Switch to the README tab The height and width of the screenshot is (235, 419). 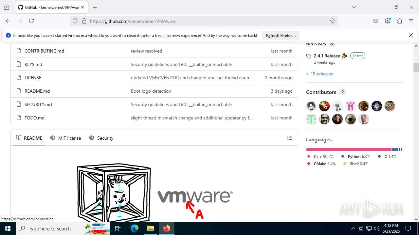pyautogui.click(x=29, y=138)
